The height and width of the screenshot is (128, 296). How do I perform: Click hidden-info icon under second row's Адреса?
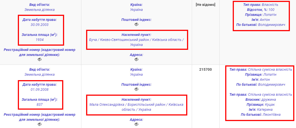pyautogui.click(x=136, y=124)
